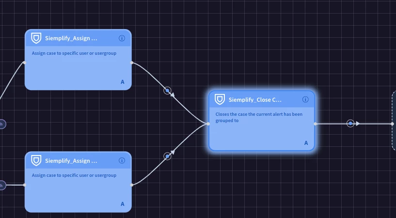This screenshot has width=396, height=218.
Task: Click 'Closes the case the current alert' description
Action: [x=259, y=117]
